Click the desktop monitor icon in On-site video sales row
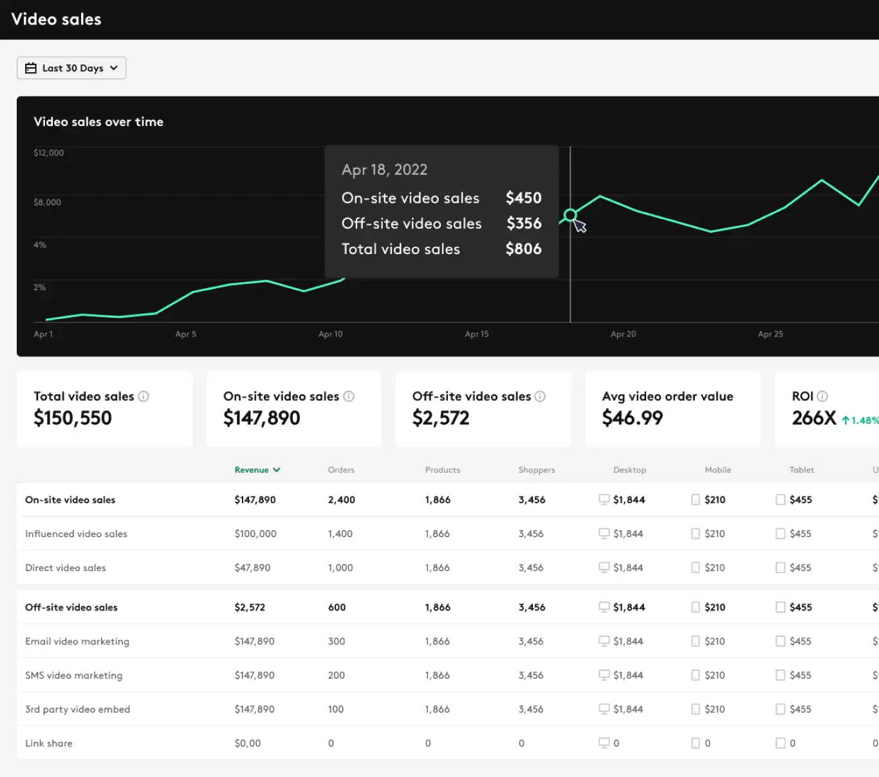 [604, 500]
